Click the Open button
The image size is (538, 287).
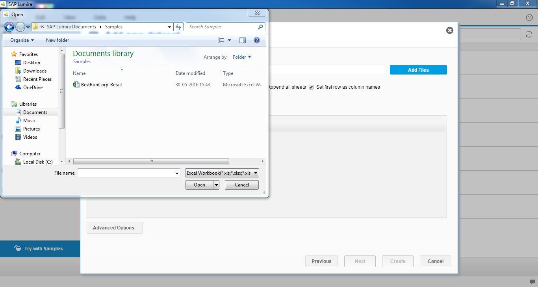coord(199,185)
